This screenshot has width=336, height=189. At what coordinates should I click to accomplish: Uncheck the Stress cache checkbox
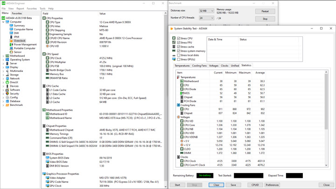pos(178,47)
